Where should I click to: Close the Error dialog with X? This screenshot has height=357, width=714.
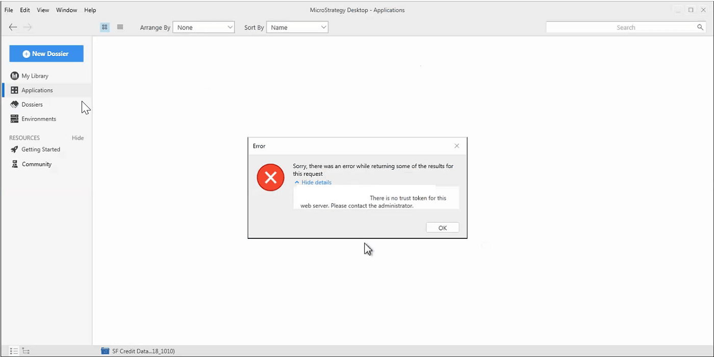pos(456,146)
